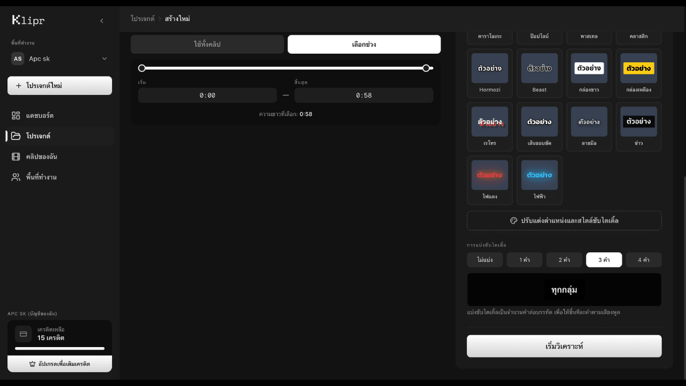Click the โปรเจกต์ folder icon
Image resolution: width=686 pixels, height=386 pixels.
(x=16, y=136)
